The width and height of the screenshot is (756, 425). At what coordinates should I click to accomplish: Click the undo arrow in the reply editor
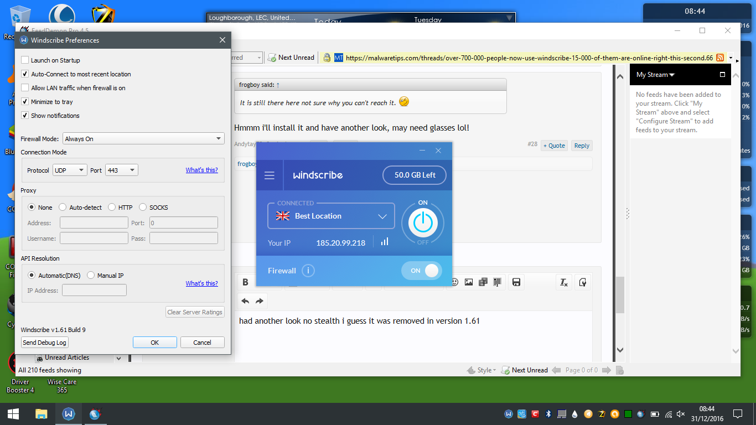tap(245, 301)
